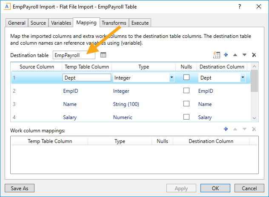
Task: Click the Destination table text field
Action: click(74, 55)
